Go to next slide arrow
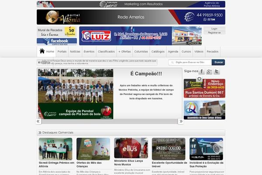The image size is (262, 175). 181,121
